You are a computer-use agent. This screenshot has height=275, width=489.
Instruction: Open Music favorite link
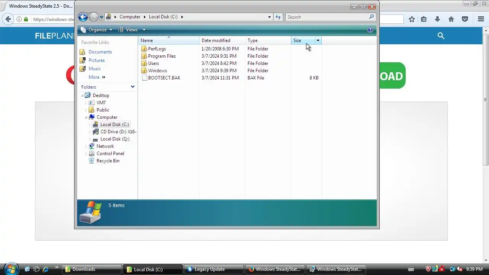coord(94,69)
